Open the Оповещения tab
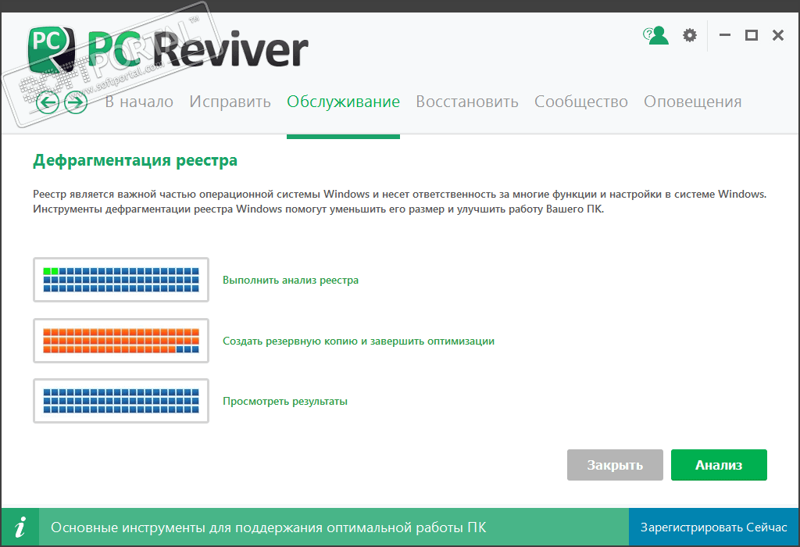The image size is (800, 547). [693, 102]
